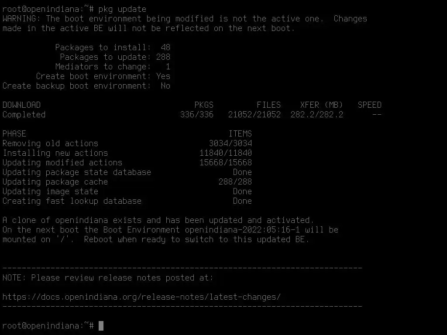Click 'openindiana-2022:05:16-1' boot environment name
The height and width of the screenshot is (335, 447).
pyautogui.click(x=242, y=229)
